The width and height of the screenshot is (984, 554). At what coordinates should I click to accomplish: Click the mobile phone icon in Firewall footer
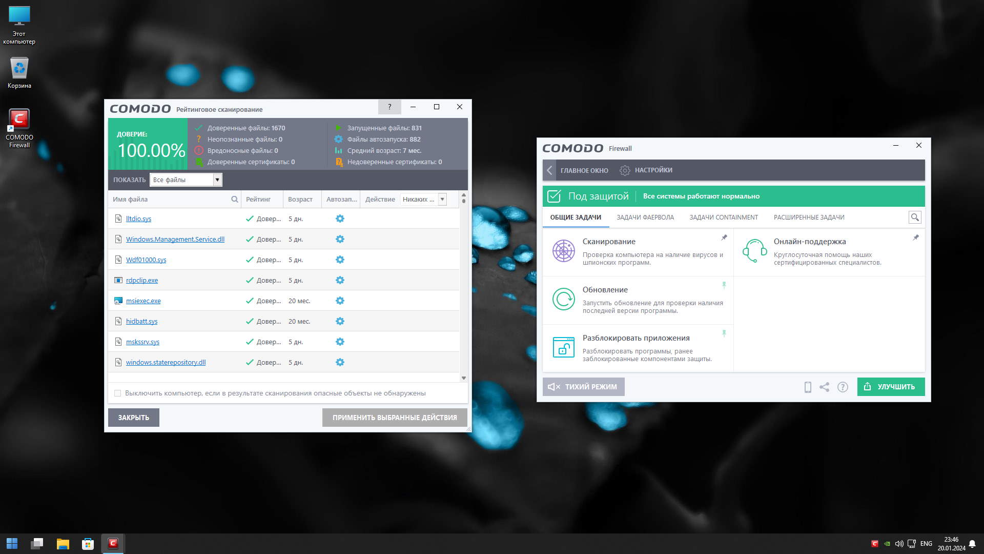808,387
